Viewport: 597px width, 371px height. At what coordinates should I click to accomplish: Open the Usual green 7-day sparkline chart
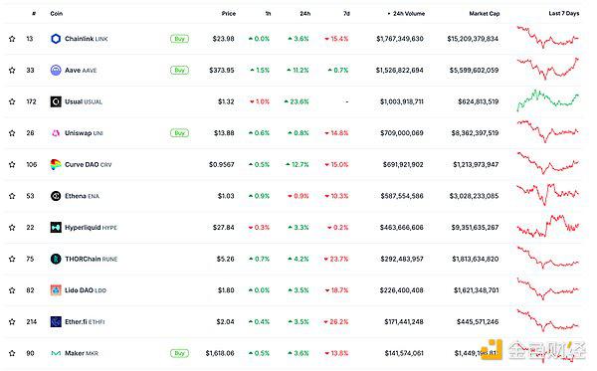click(x=548, y=99)
